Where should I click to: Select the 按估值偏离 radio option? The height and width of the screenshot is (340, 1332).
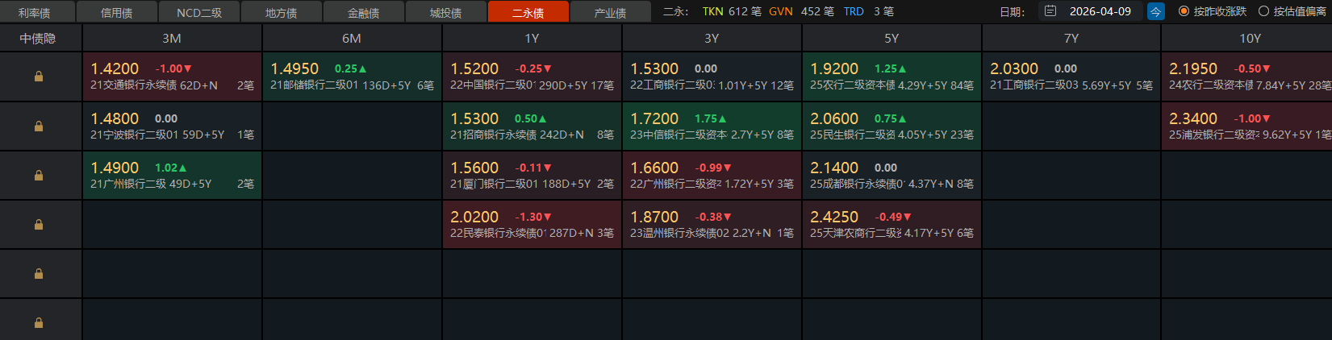click(1292, 11)
